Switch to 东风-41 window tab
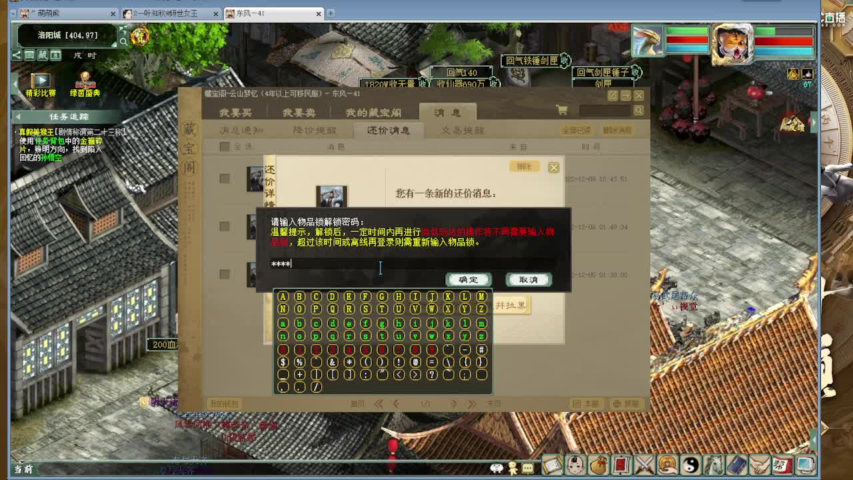The height and width of the screenshot is (480, 853). click(x=274, y=13)
